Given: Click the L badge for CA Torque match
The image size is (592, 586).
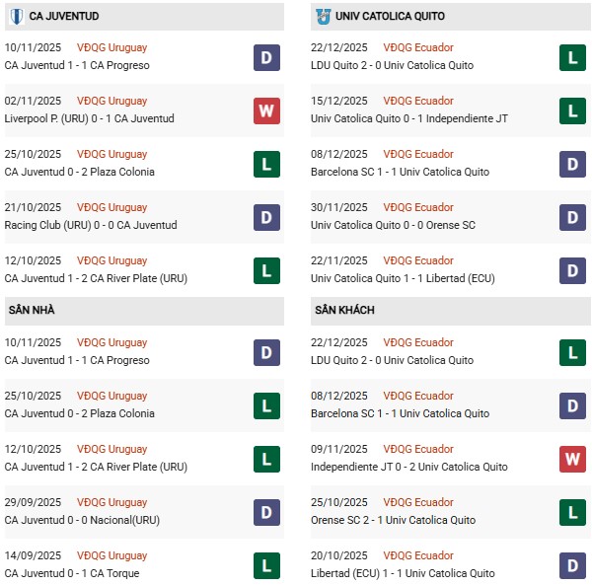Looking at the screenshot, I should [x=266, y=565].
